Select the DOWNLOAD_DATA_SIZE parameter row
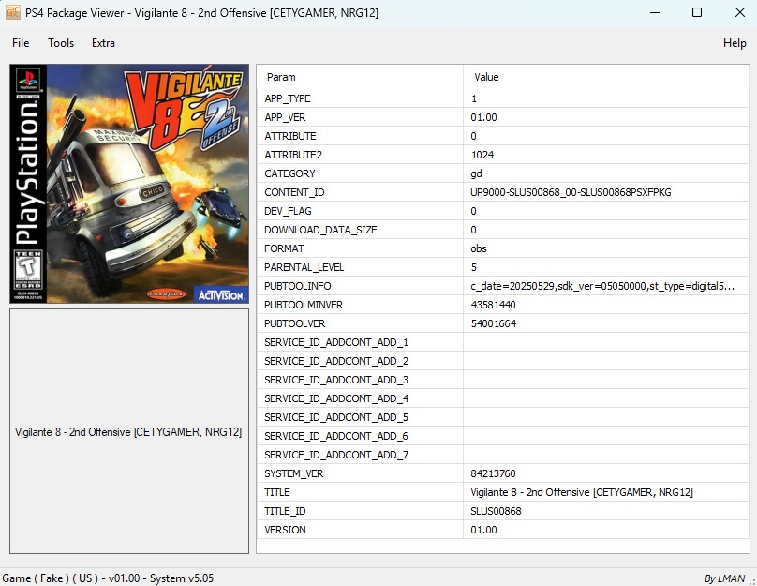Image resolution: width=757 pixels, height=586 pixels. pos(502,230)
